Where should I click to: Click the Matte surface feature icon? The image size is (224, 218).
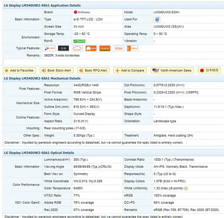(132, 48)
